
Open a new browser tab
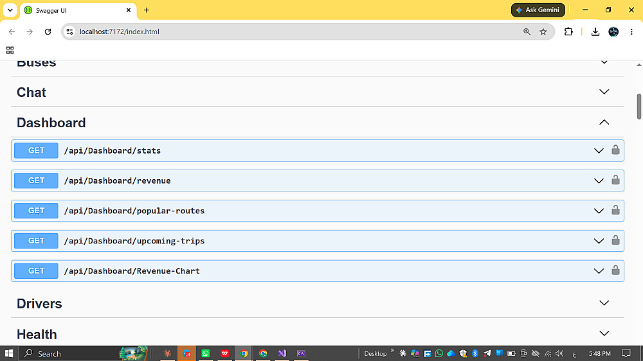point(147,10)
